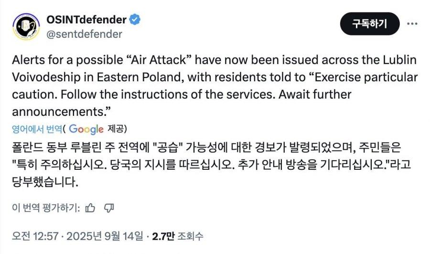The width and height of the screenshot is (430, 254).
Task: Click the 2.7만 view count number
Action: tap(162, 236)
